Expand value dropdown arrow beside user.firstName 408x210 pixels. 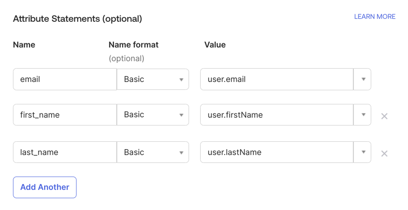point(363,115)
